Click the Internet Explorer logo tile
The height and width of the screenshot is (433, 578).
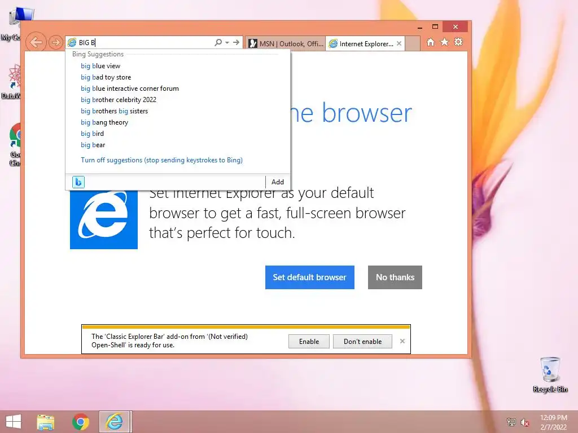click(104, 219)
